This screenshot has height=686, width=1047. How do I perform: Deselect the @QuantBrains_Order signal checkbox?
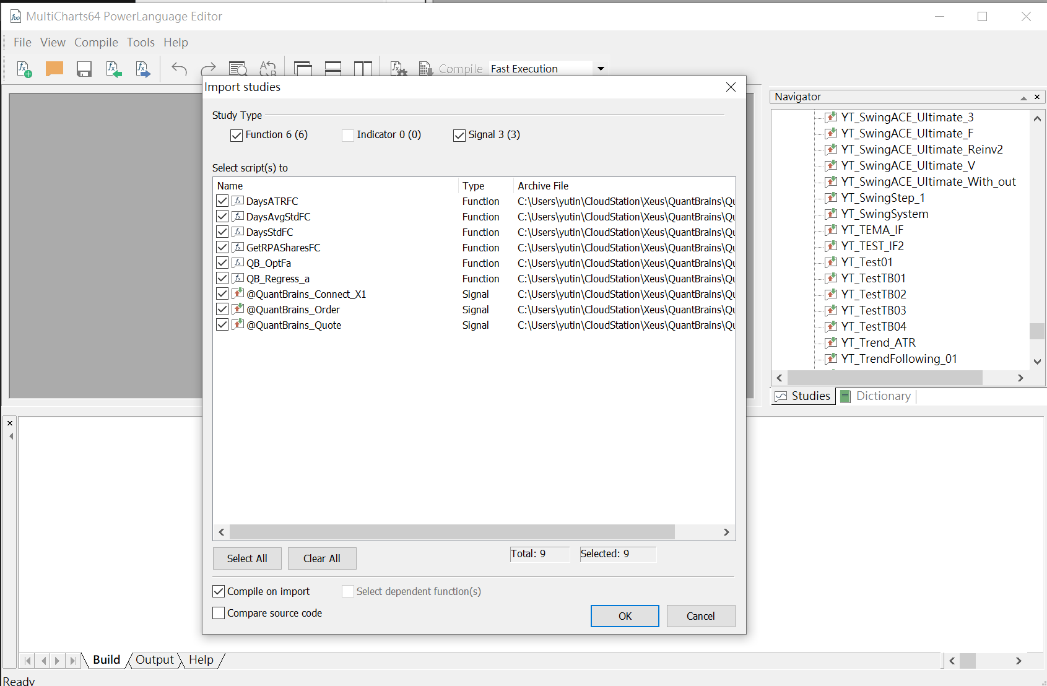click(222, 309)
